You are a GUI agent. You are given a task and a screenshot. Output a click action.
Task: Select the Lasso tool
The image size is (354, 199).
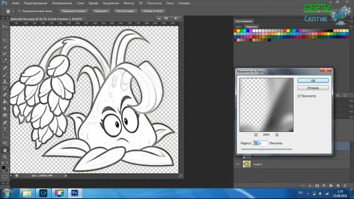5,40
